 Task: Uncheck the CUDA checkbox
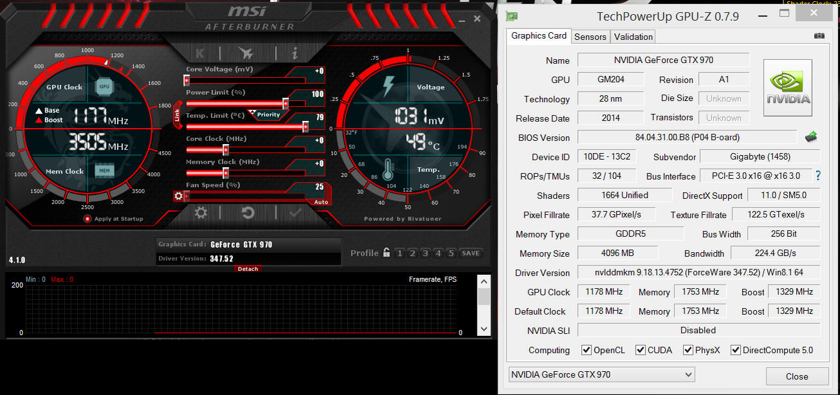tap(640, 350)
